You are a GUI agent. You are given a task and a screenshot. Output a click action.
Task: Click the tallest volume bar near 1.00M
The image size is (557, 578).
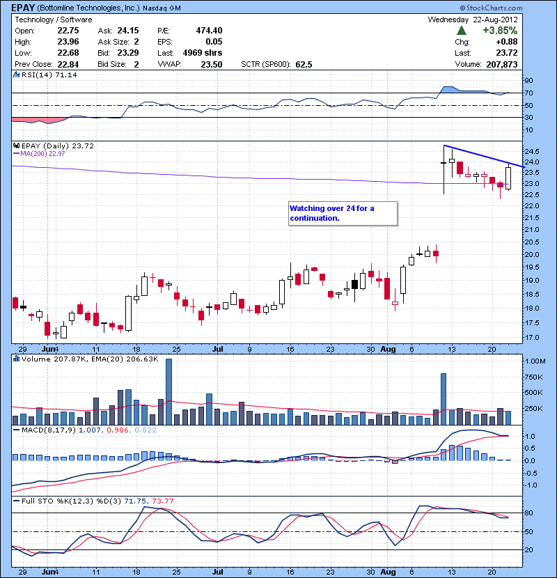pos(168,392)
